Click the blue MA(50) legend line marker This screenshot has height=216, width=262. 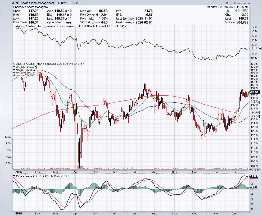tap(14, 70)
